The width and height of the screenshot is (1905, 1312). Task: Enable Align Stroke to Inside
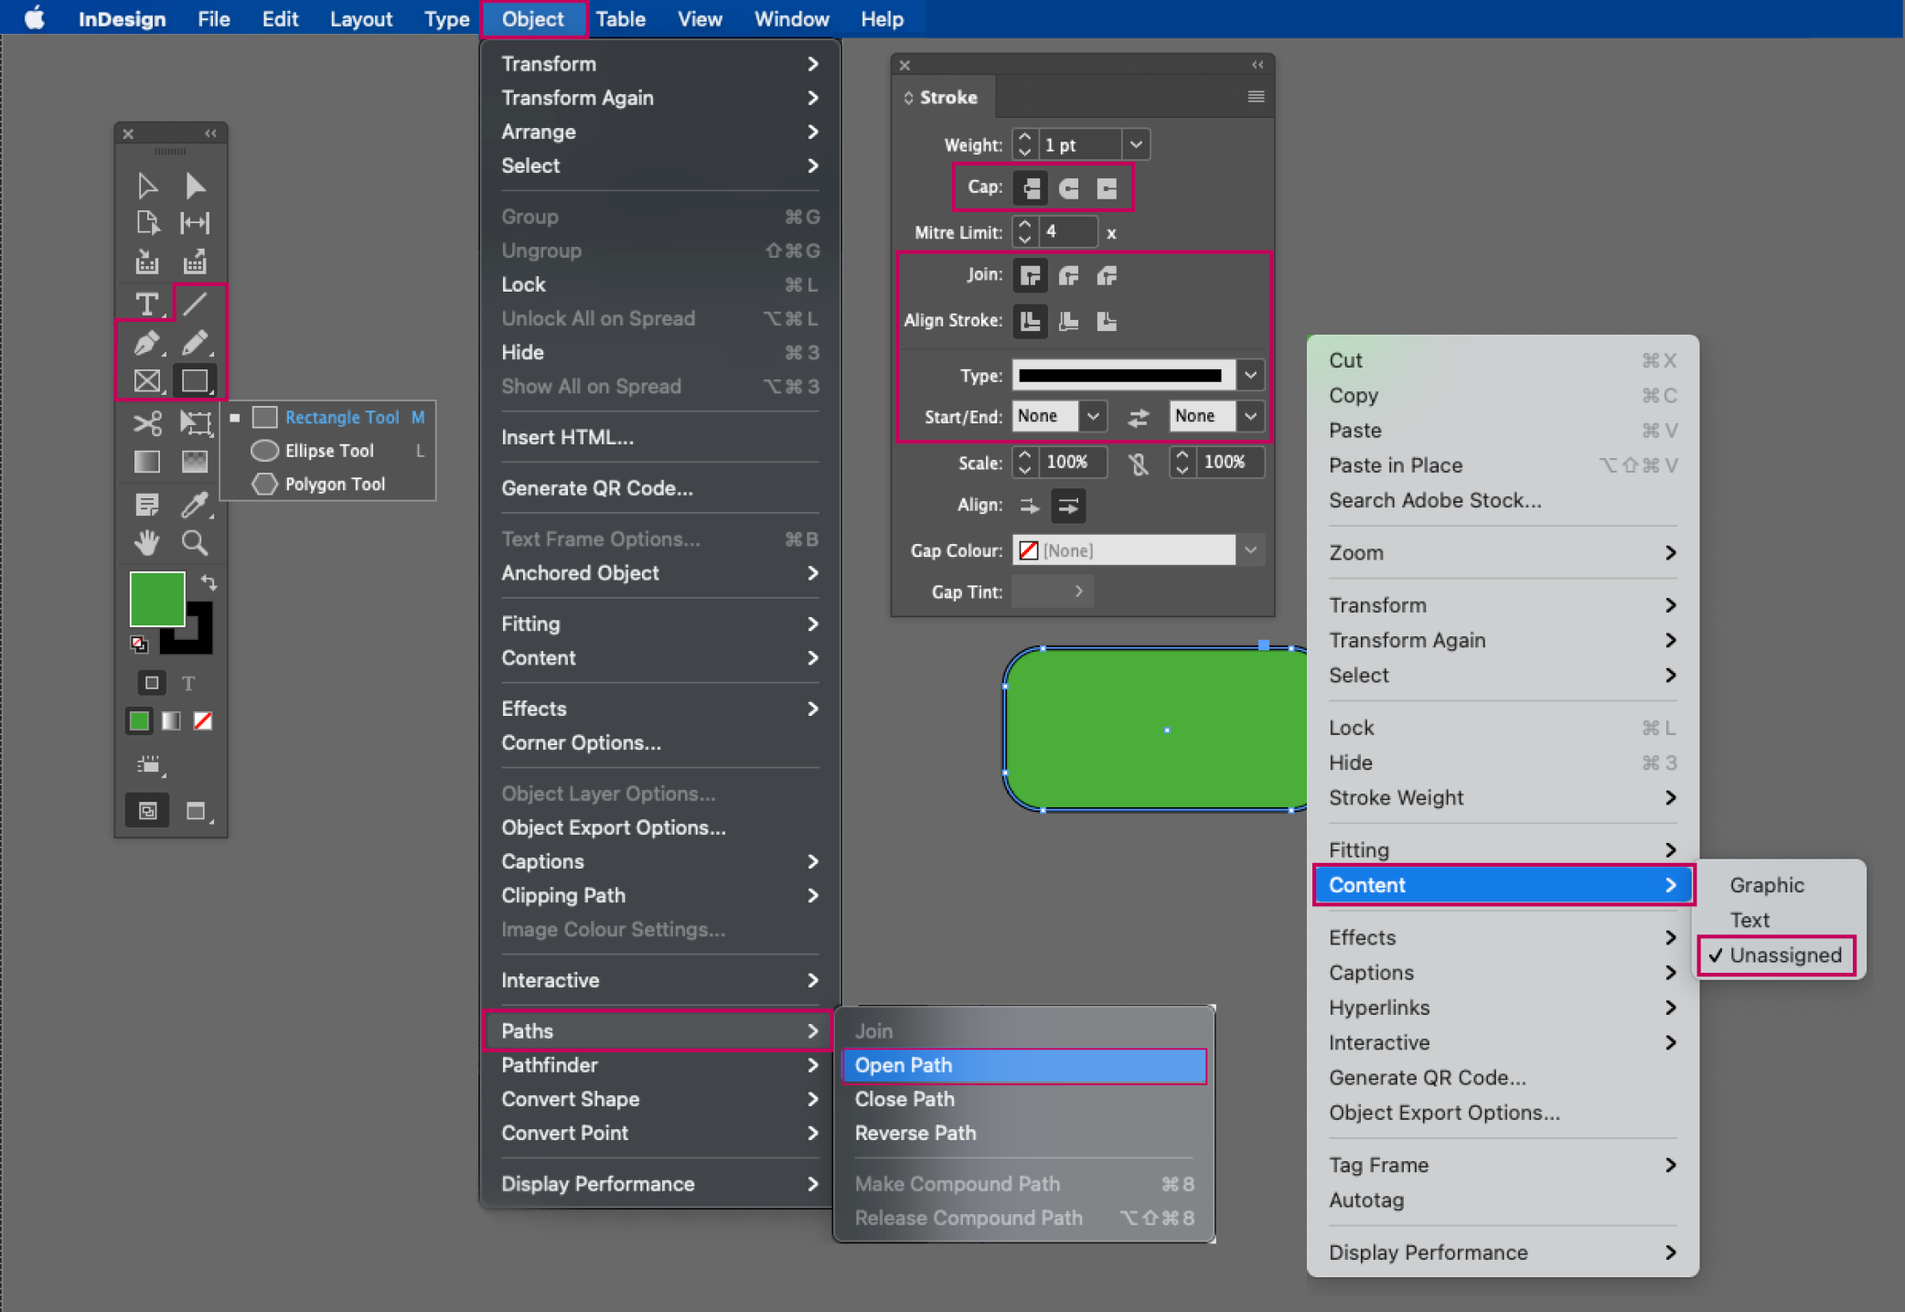pos(1068,321)
